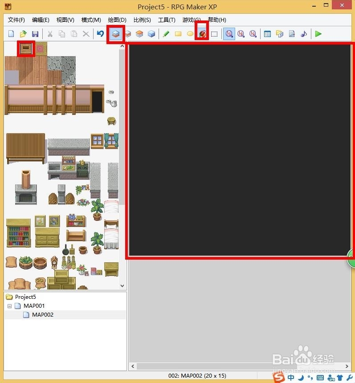The width and height of the screenshot is (355, 383).
Task: Delete with the X toolbar icon
Action: [86, 34]
